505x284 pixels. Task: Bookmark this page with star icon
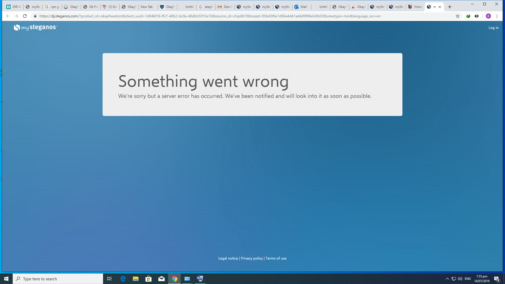click(x=458, y=16)
